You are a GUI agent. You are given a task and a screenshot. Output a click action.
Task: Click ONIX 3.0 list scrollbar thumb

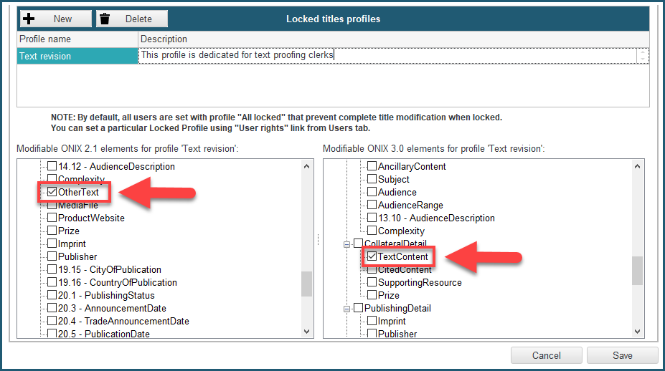[637, 271]
